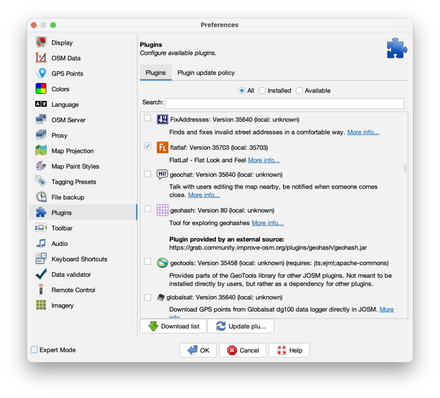Open the Data validator checkmark icon
The width and height of the screenshot is (440, 398).
(x=41, y=274)
